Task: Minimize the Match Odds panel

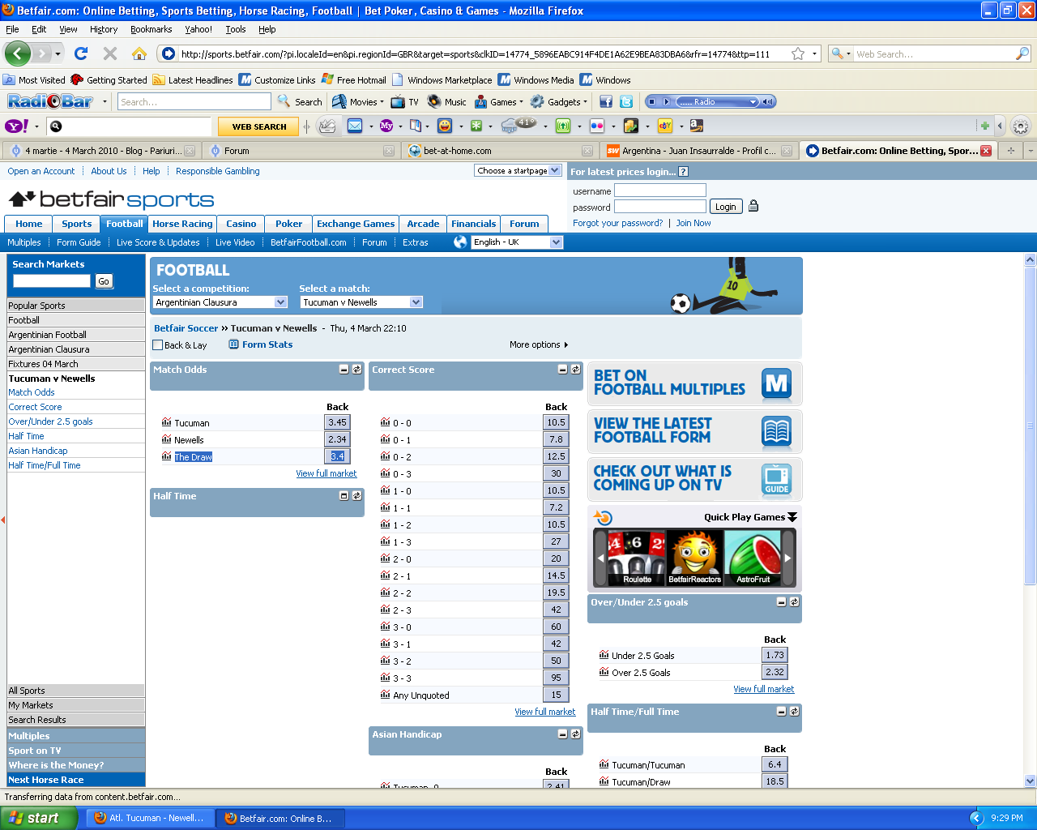Action: click(x=344, y=370)
